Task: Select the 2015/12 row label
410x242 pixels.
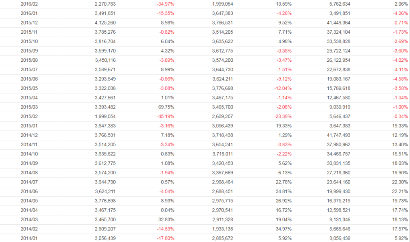Action: 29,22
